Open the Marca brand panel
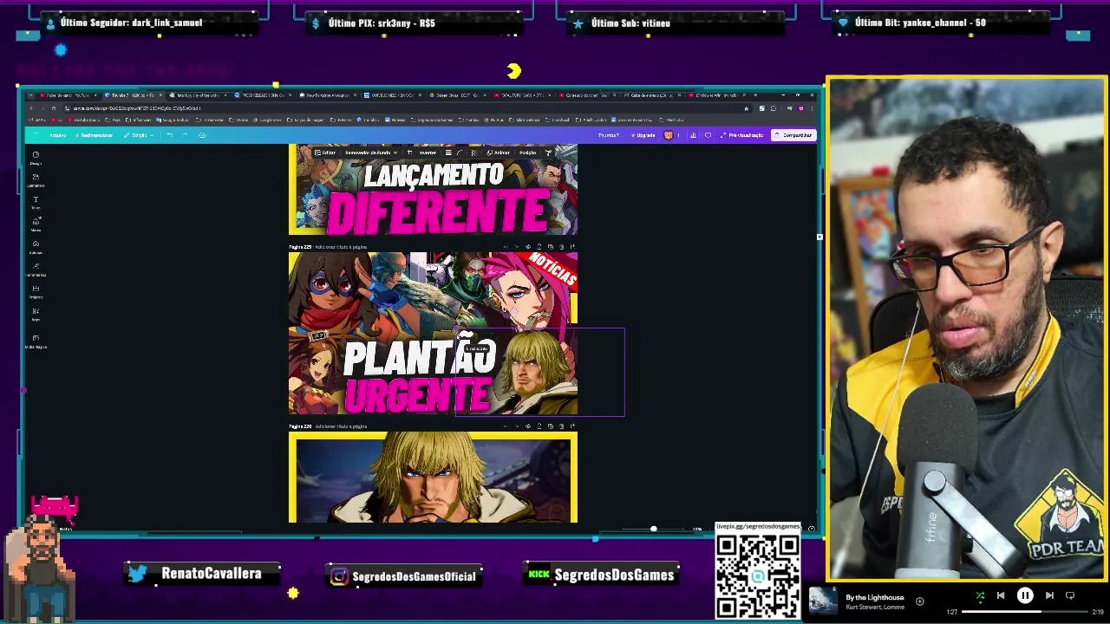 click(36, 224)
